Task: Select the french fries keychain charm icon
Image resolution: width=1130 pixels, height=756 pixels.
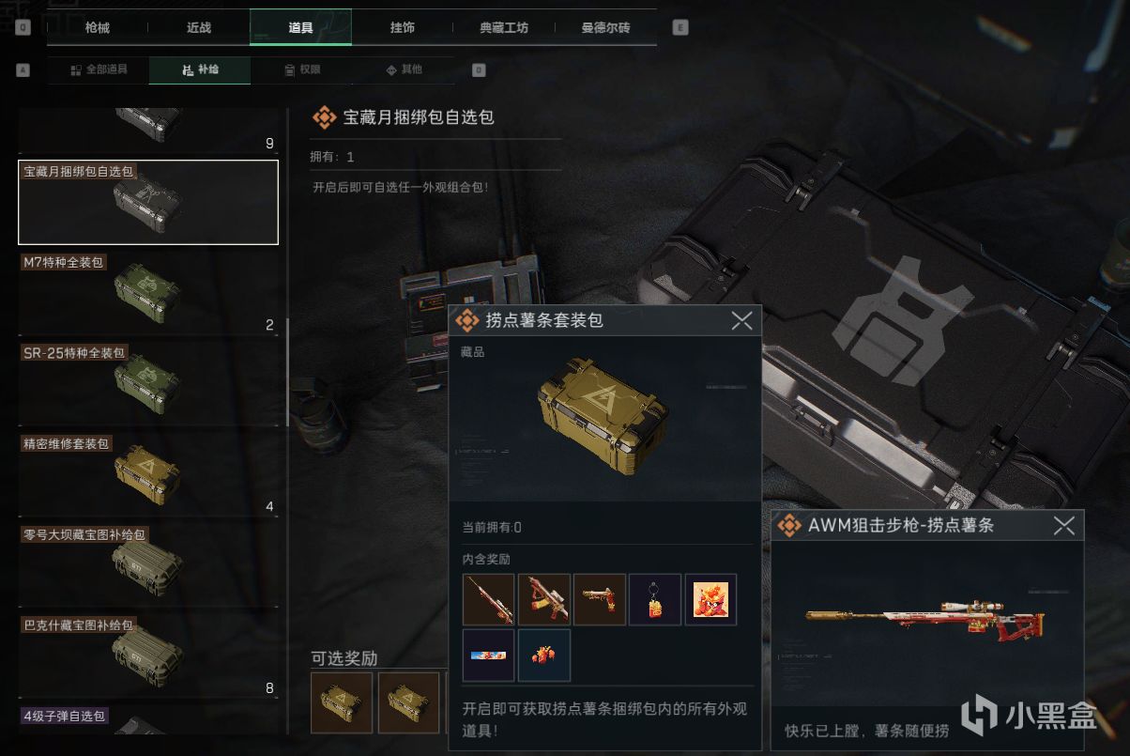Action: click(654, 599)
